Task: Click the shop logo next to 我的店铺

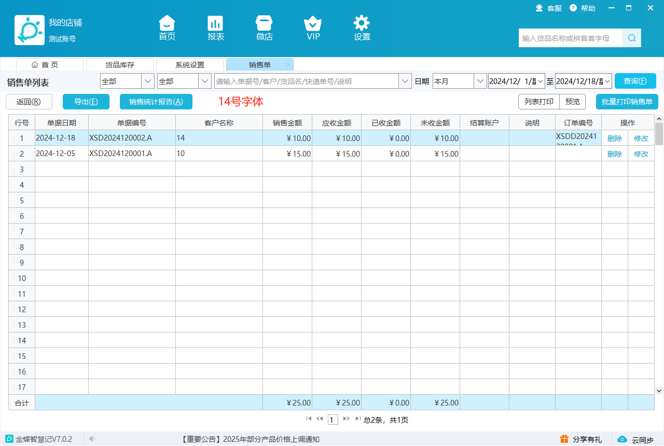Action: point(30,30)
